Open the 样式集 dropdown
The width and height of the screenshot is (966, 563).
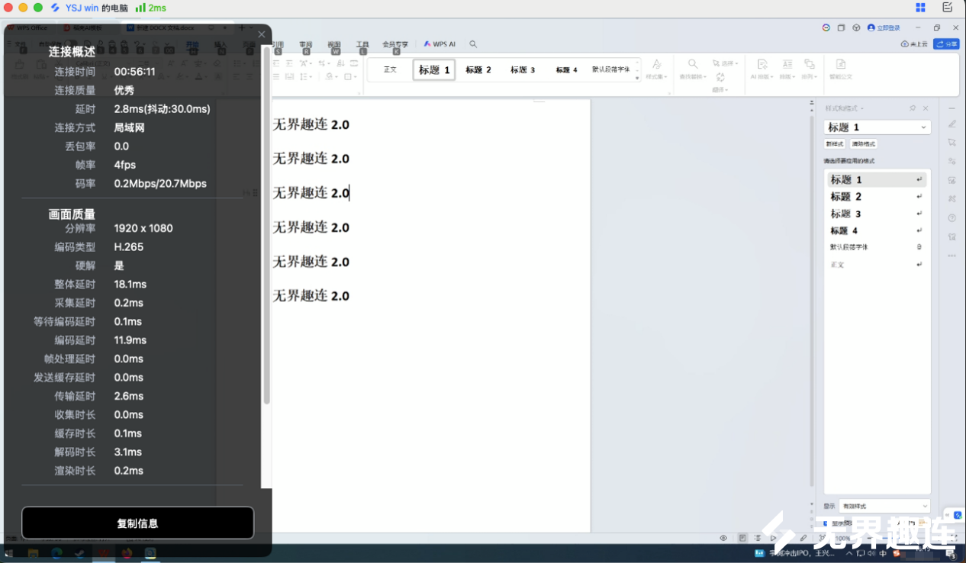[x=656, y=69]
